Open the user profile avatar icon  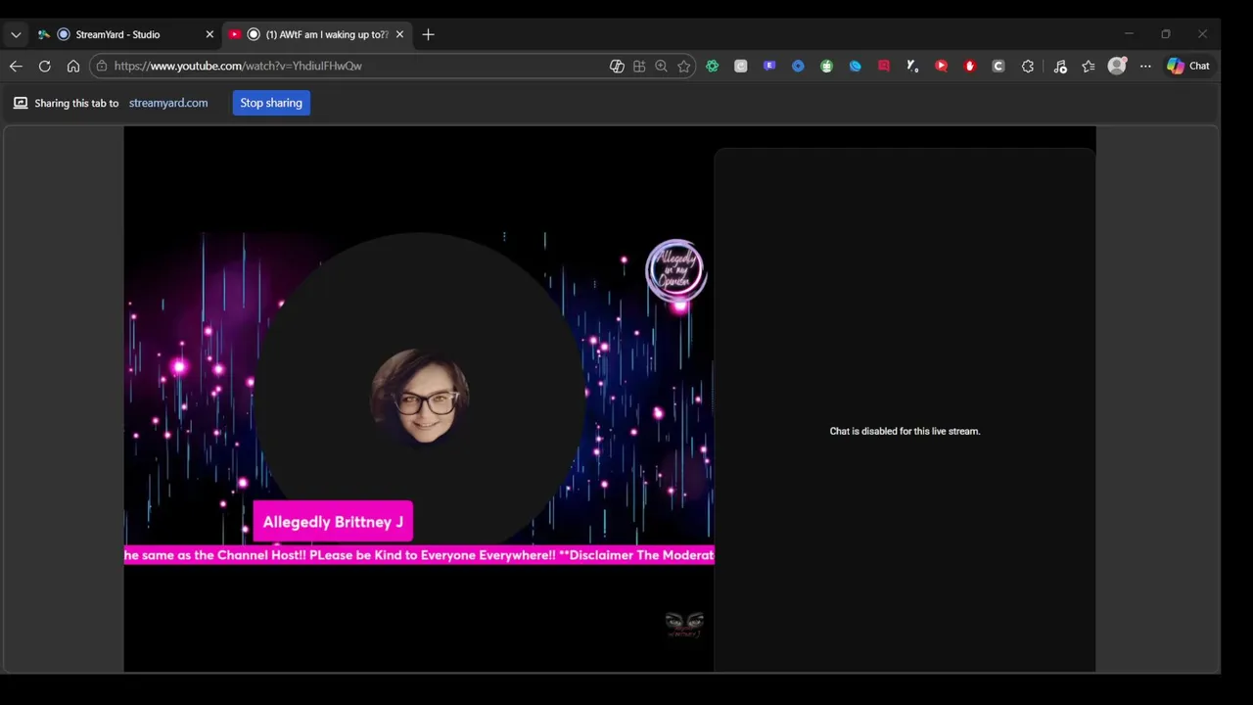(1117, 66)
